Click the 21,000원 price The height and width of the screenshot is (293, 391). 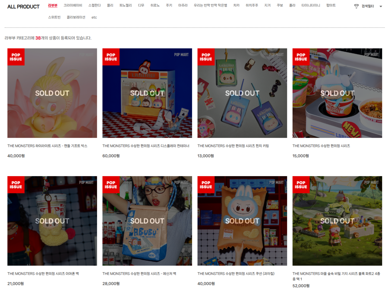(x=15, y=284)
